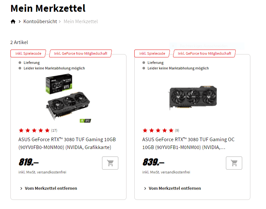Open the boxed ASUS RTX 3080 product image

68,99
